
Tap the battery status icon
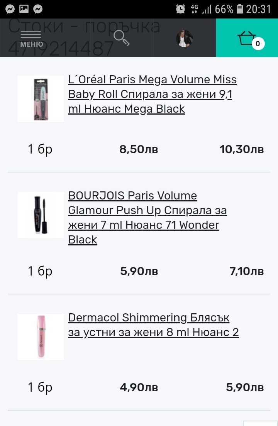pyautogui.click(x=240, y=9)
